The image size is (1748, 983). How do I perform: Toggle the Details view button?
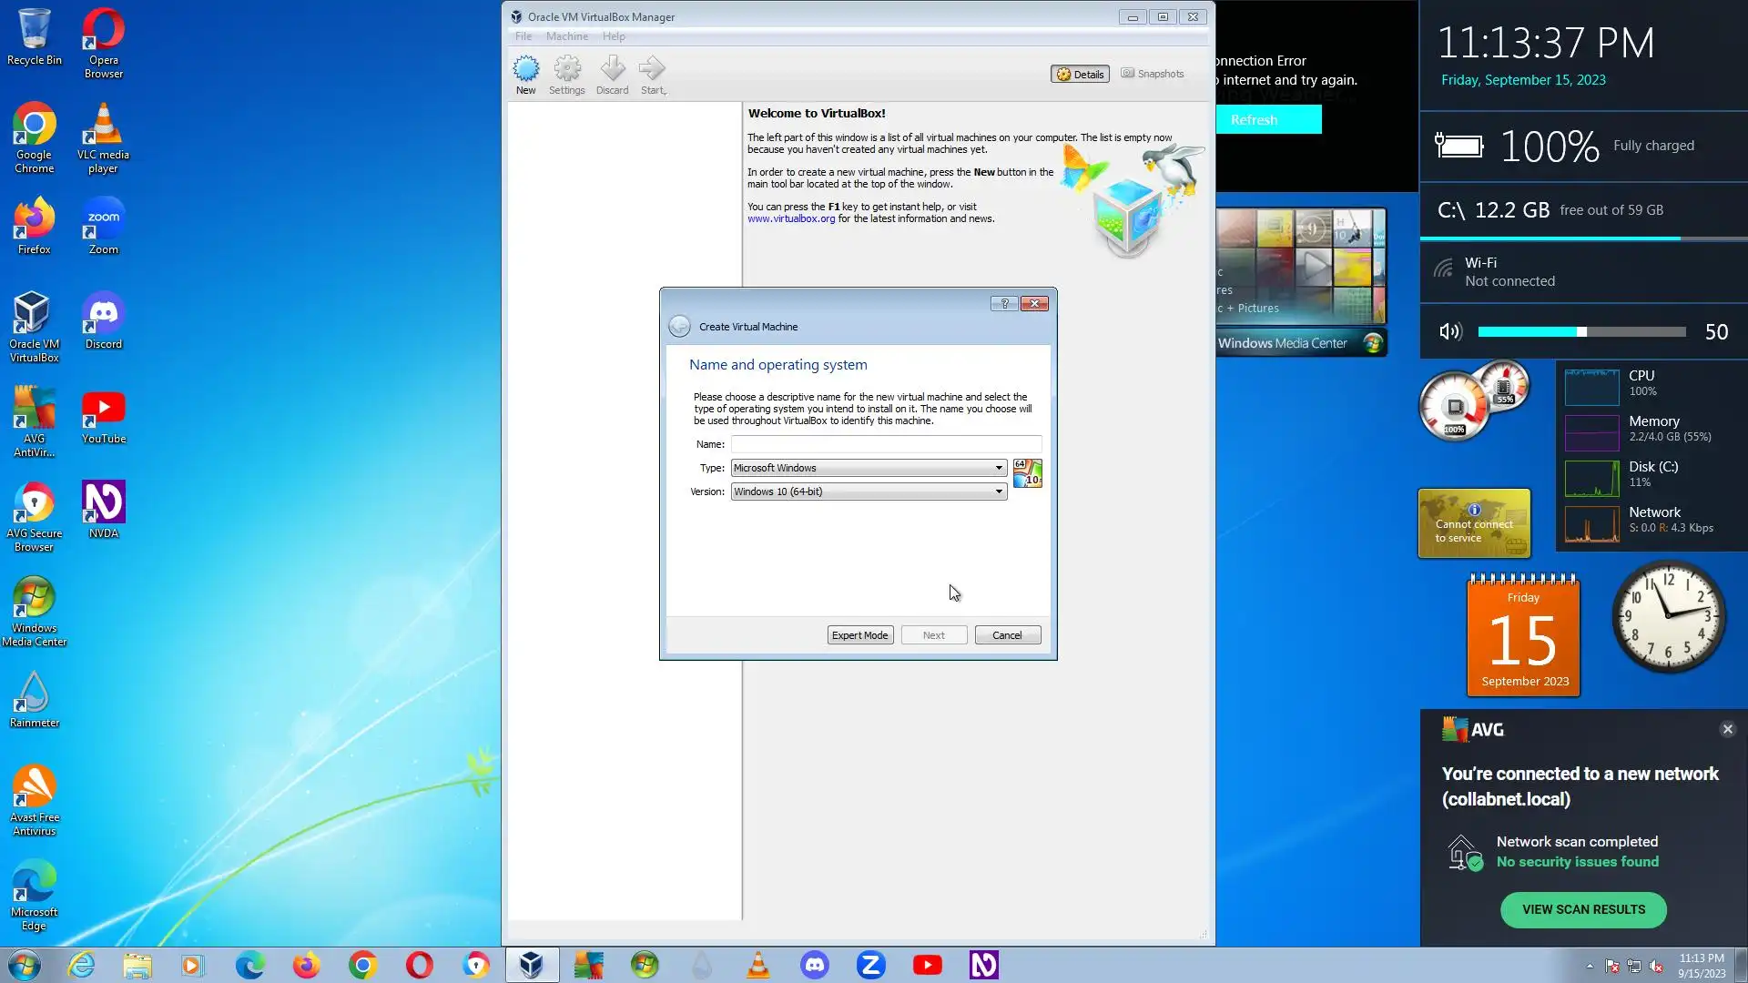point(1080,74)
